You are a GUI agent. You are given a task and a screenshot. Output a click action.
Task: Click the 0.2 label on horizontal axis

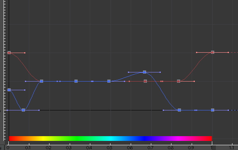click(48, 148)
